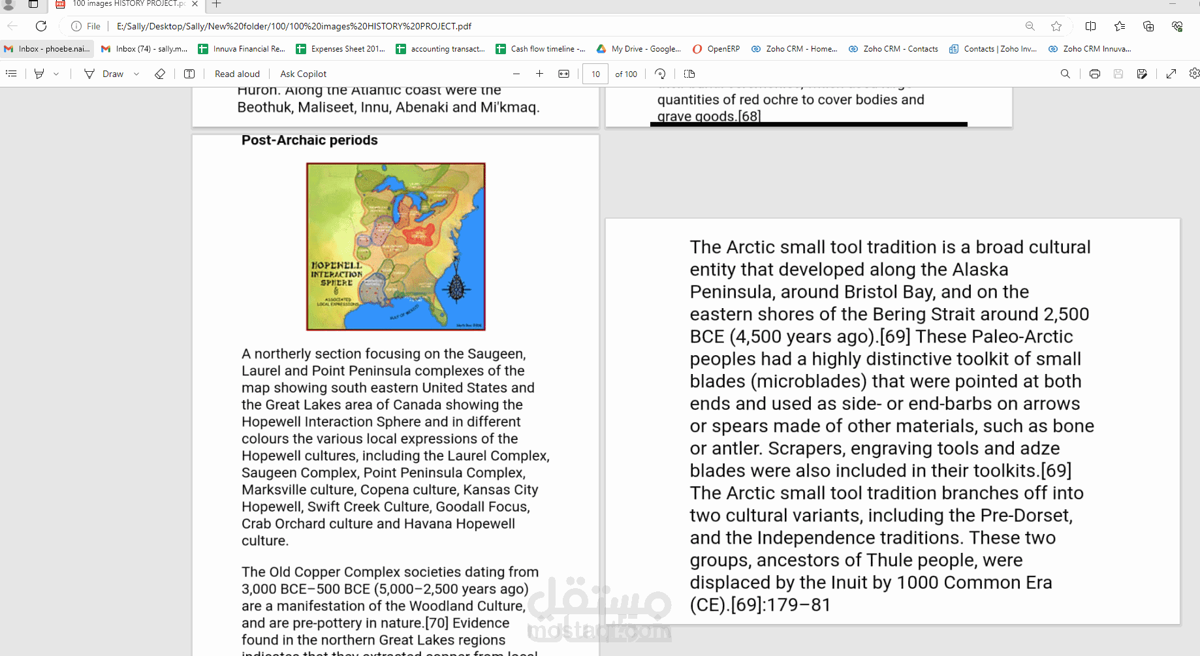Open My Drive - Google bookmark
Viewport: 1200px width, 656px height.
tap(639, 49)
